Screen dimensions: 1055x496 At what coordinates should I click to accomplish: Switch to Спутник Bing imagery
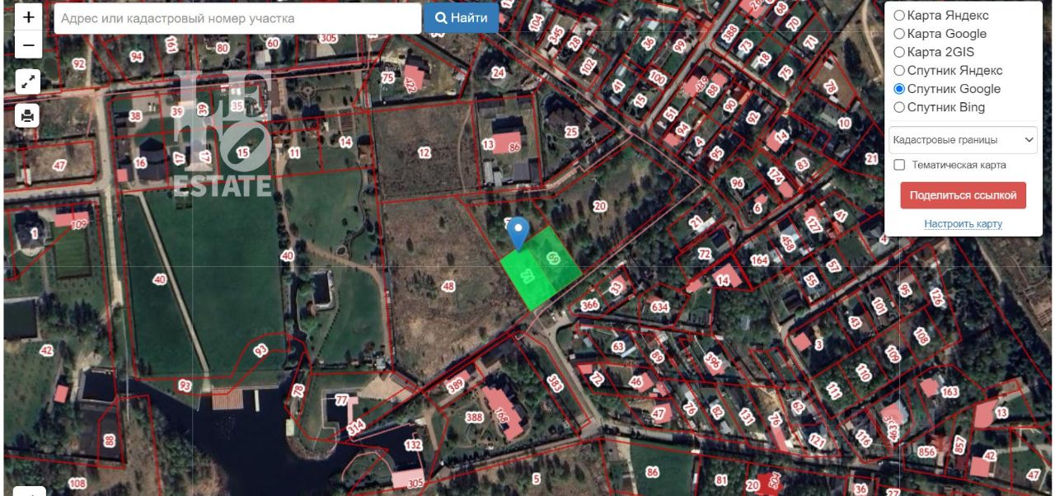[899, 107]
